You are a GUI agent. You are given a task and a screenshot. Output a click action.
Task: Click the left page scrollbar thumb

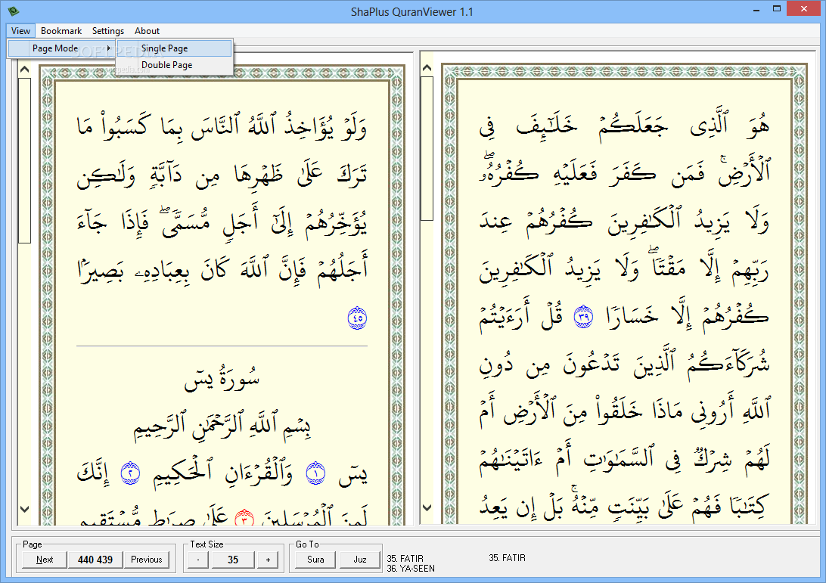point(24,160)
